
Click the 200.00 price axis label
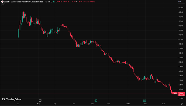pos(181,89)
